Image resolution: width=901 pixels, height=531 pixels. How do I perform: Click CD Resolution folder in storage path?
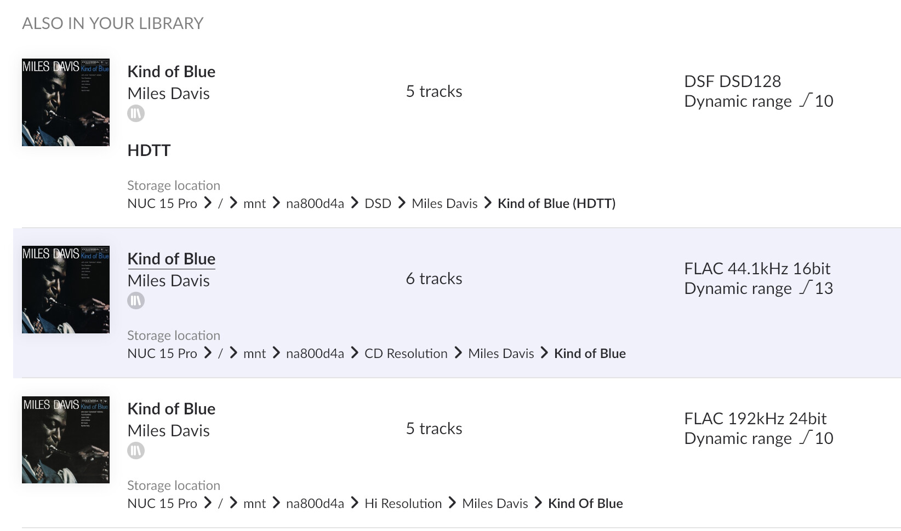tap(406, 354)
